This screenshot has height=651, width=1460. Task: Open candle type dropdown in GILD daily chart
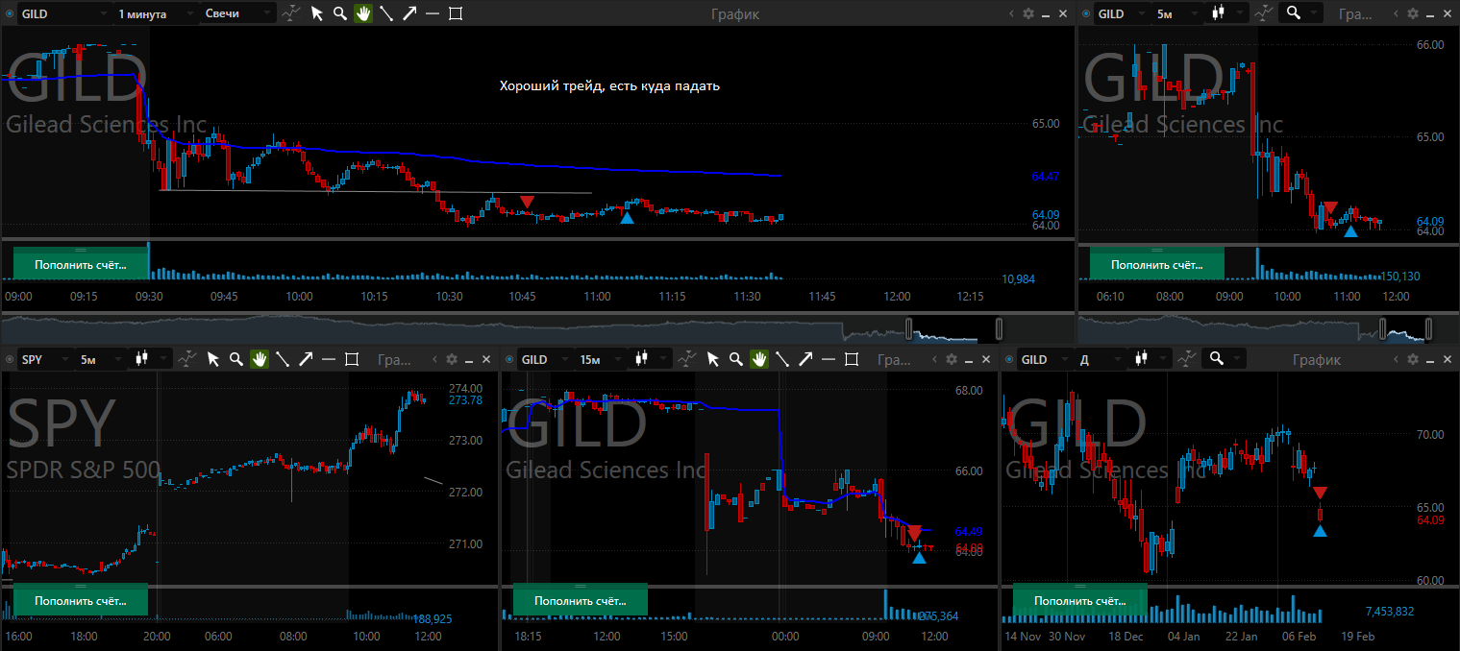(x=1151, y=359)
